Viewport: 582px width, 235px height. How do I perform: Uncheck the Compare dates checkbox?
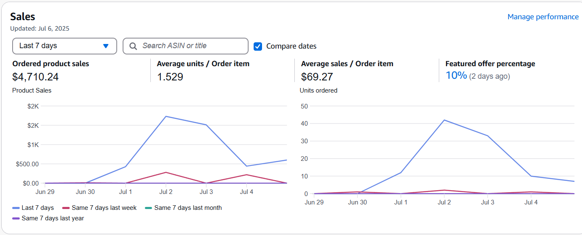(x=258, y=46)
